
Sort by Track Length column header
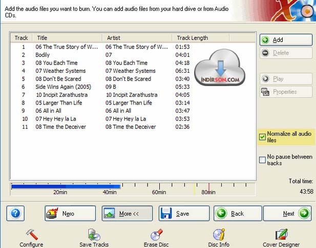click(x=201, y=38)
